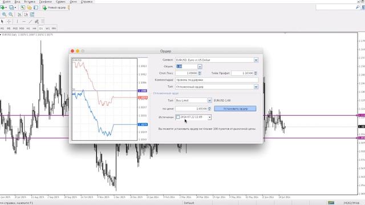Screen dimensions: 365x205
Task: Click the zoom in magnifier icon
Action: [x=4, y=14]
